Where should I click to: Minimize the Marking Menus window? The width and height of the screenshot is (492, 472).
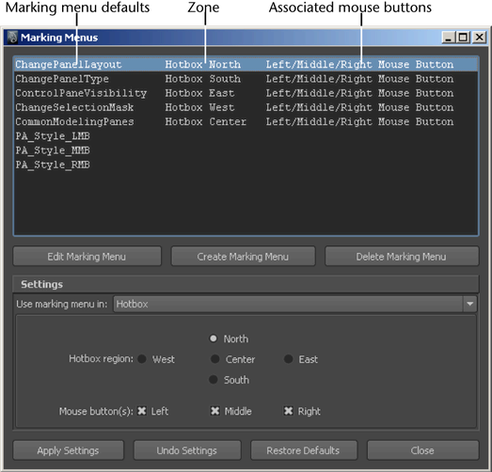449,38
